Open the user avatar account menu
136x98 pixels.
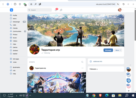[120, 10]
